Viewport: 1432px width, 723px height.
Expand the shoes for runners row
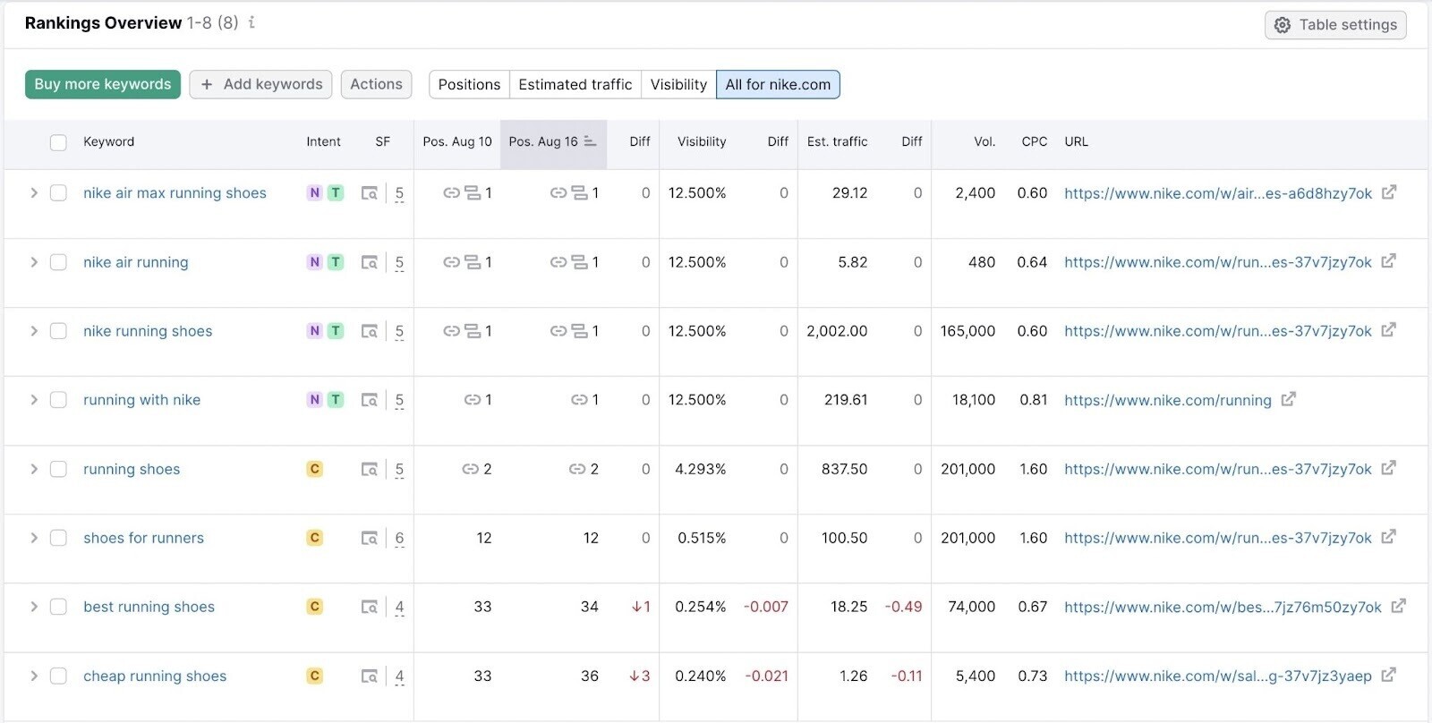click(33, 538)
